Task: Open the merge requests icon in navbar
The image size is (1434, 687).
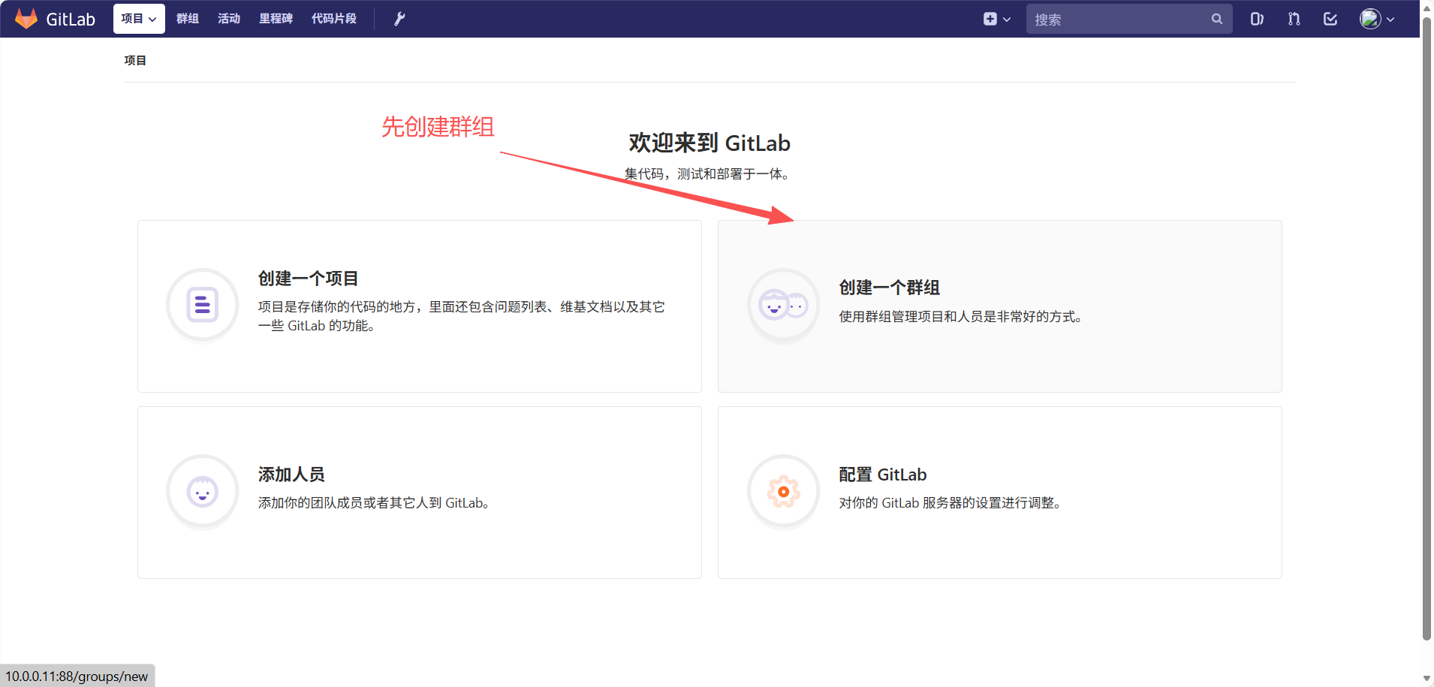Action: (1294, 19)
